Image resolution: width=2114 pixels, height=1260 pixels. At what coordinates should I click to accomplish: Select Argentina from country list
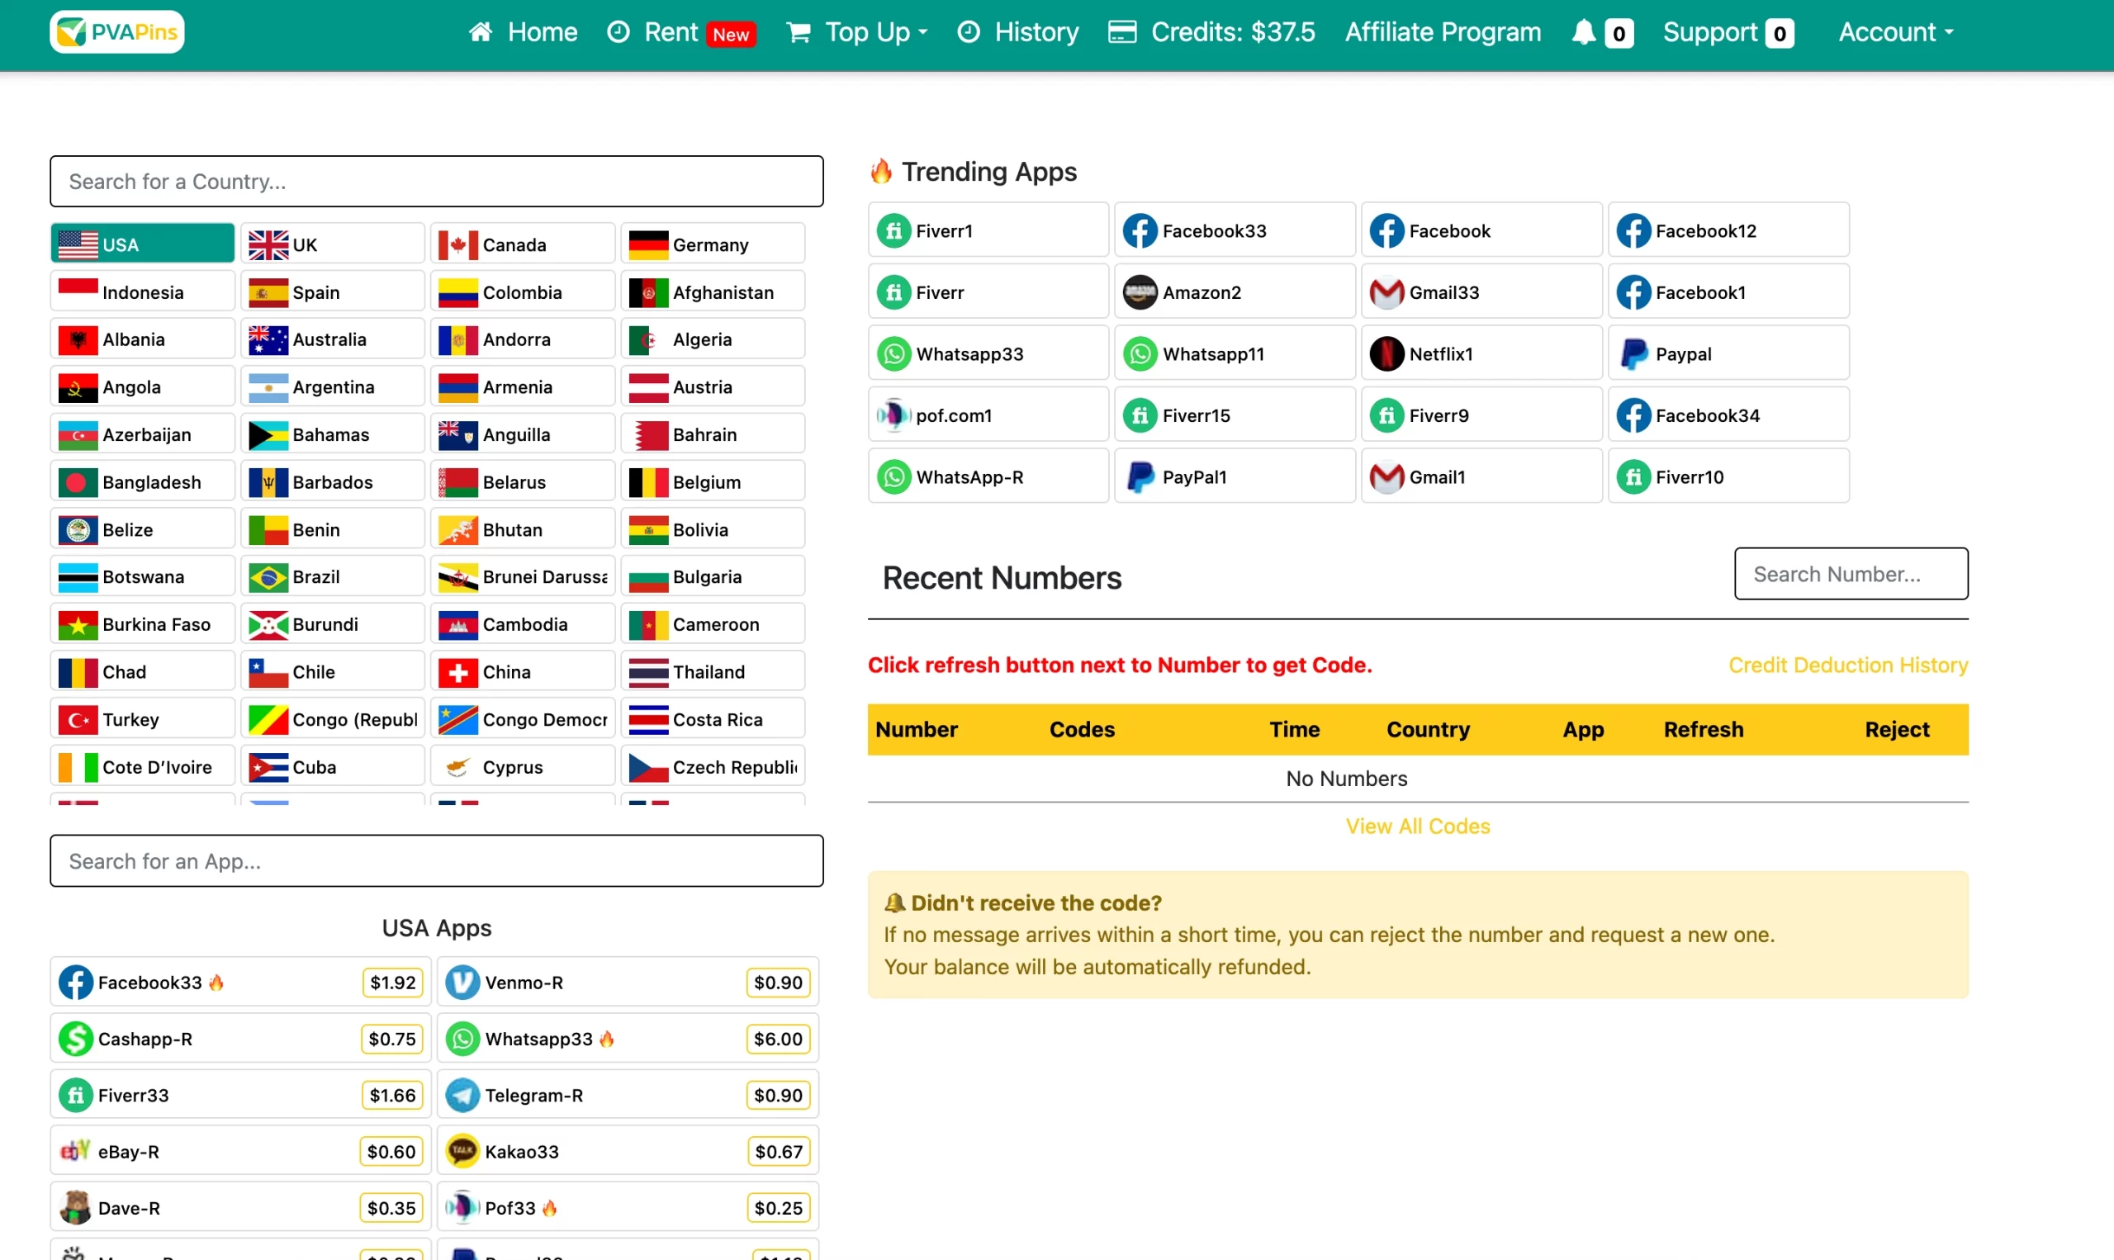333,386
